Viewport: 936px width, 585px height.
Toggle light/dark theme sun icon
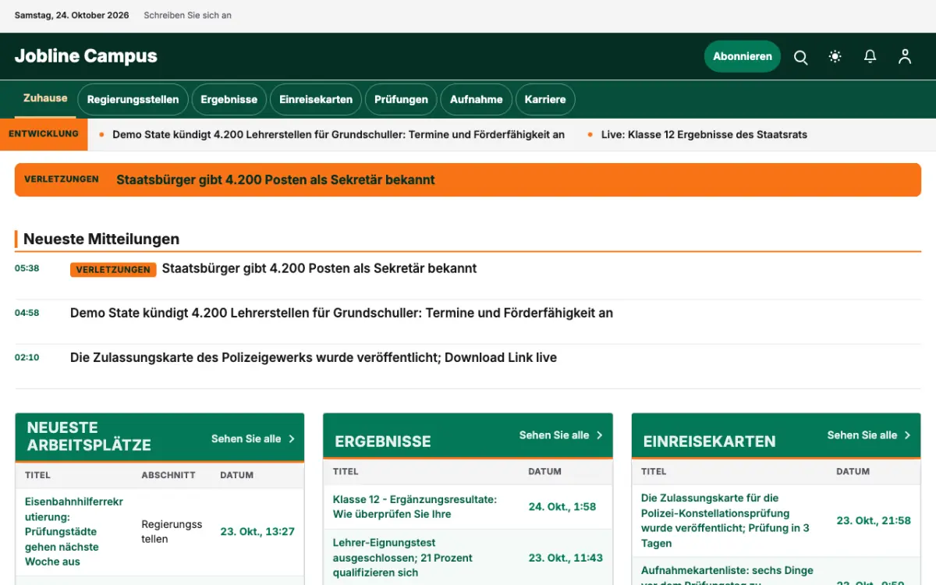pyautogui.click(x=835, y=57)
